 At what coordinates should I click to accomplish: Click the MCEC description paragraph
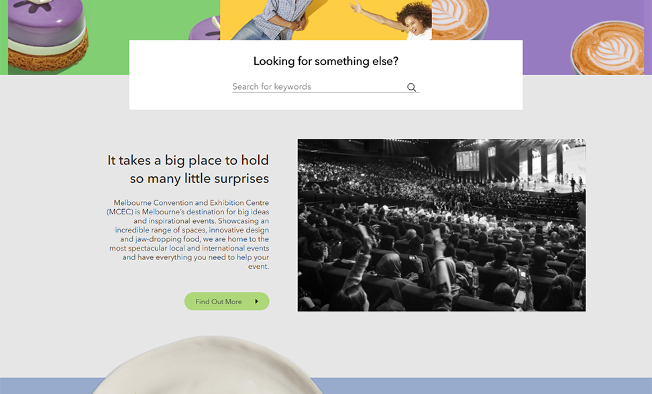click(x=188, y=235)
